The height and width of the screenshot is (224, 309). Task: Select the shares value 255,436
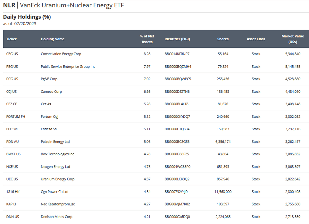click(x=223, y=79)
